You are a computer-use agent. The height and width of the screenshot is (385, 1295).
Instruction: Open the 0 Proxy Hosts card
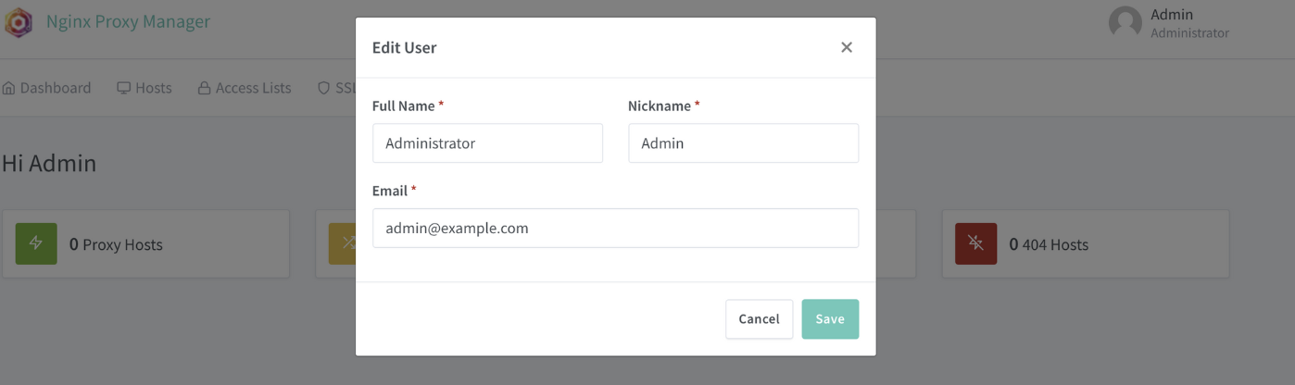[x=145, y=243]
